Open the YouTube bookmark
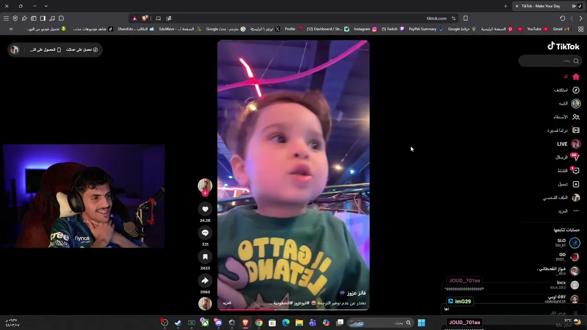The image size is (587, 330). coord(537,29)
